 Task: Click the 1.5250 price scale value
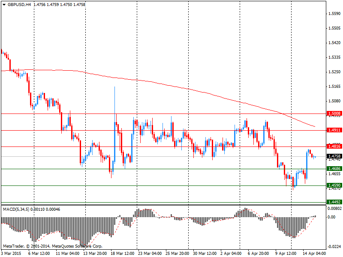coord(335,72)
